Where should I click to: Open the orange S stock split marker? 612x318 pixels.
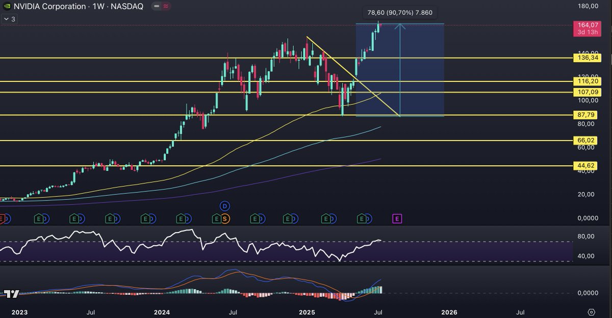225,219
